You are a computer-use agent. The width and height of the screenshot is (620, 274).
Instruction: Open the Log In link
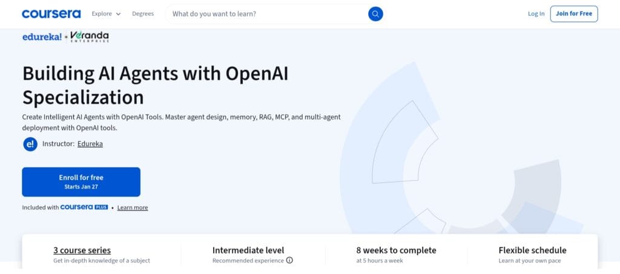click(536, 14)
